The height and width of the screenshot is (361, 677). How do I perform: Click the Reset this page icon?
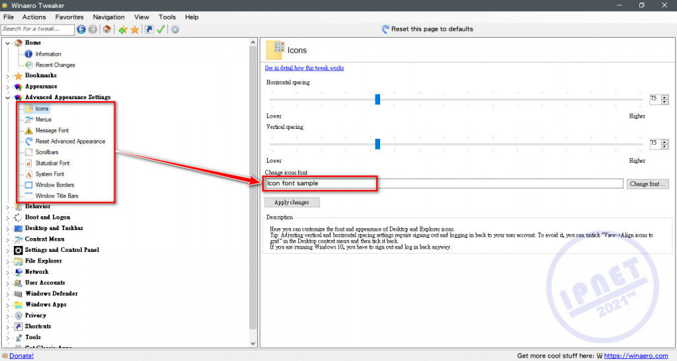(x=385, y=29)
